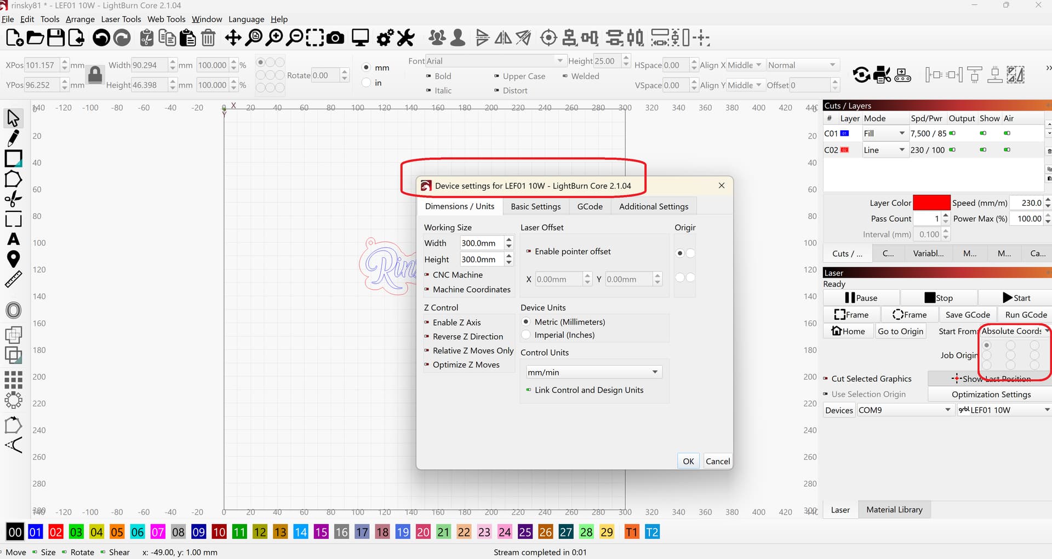Open the Start From Absolute Coords dropdown
The height and width of the screenshot is (559, 1052).
1015,331
